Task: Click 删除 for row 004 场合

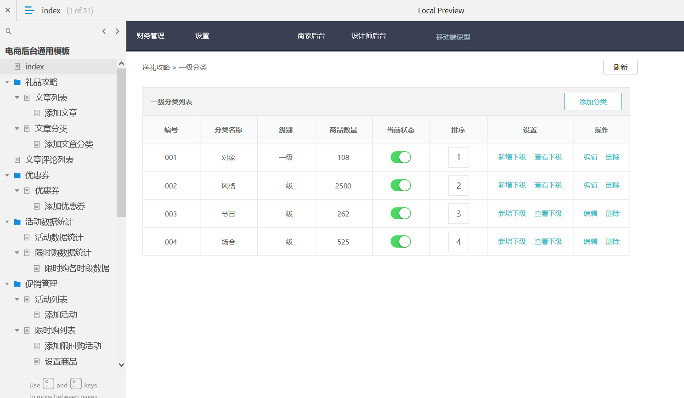Action: (613, 242)
